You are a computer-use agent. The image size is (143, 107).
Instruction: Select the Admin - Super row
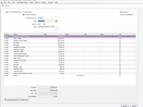[x=70, y=58]
